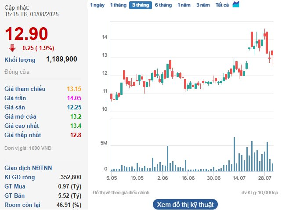Screen dimensions: 289x210
Task: Switch to the 1 ngày time range
Action: (x=98, y=5)
